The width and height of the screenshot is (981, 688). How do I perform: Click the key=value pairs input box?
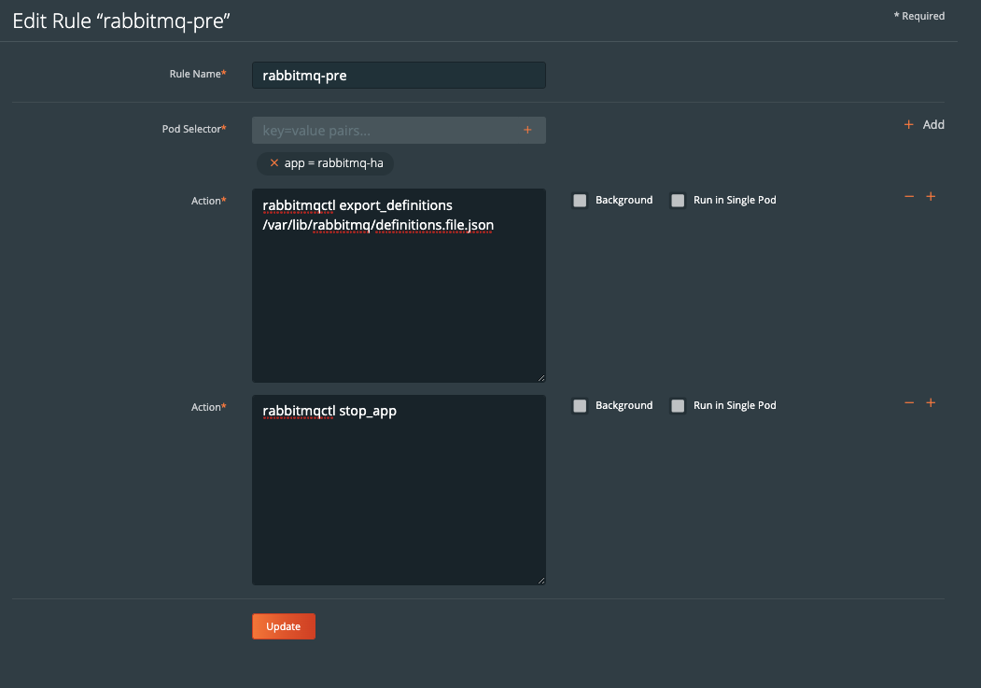383,130
